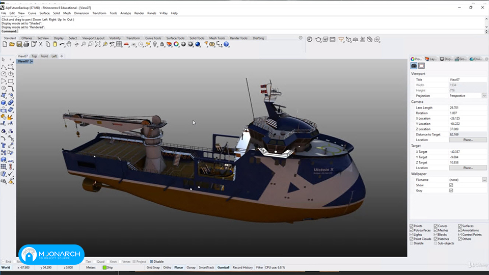This screenshot has height=275, width=489.
Task: Switch to the Curve Tools toolbar tab
Action: click(153, 38)
